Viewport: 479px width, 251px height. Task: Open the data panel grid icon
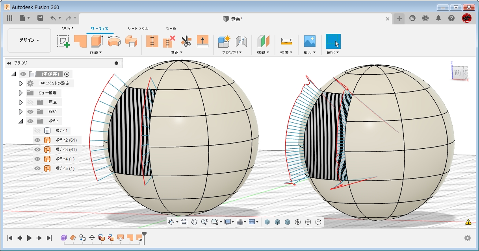point(9,18)
